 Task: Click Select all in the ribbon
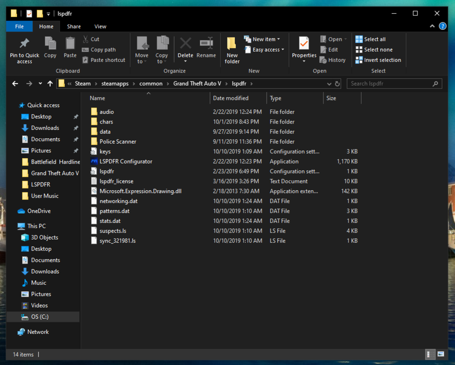[x=374, y=39]
